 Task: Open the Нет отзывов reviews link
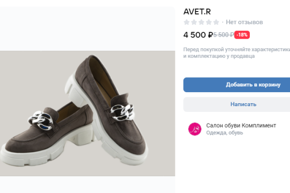(244, 22)
